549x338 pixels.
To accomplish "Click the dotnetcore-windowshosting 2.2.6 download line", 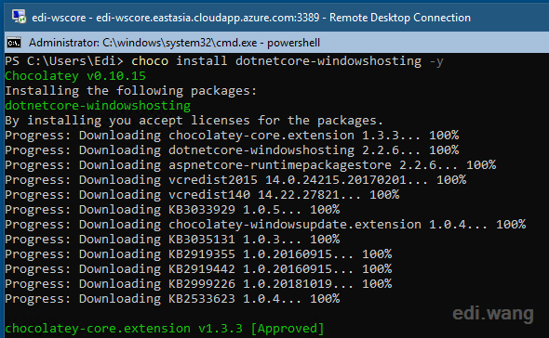I will [x=232, y=150].
